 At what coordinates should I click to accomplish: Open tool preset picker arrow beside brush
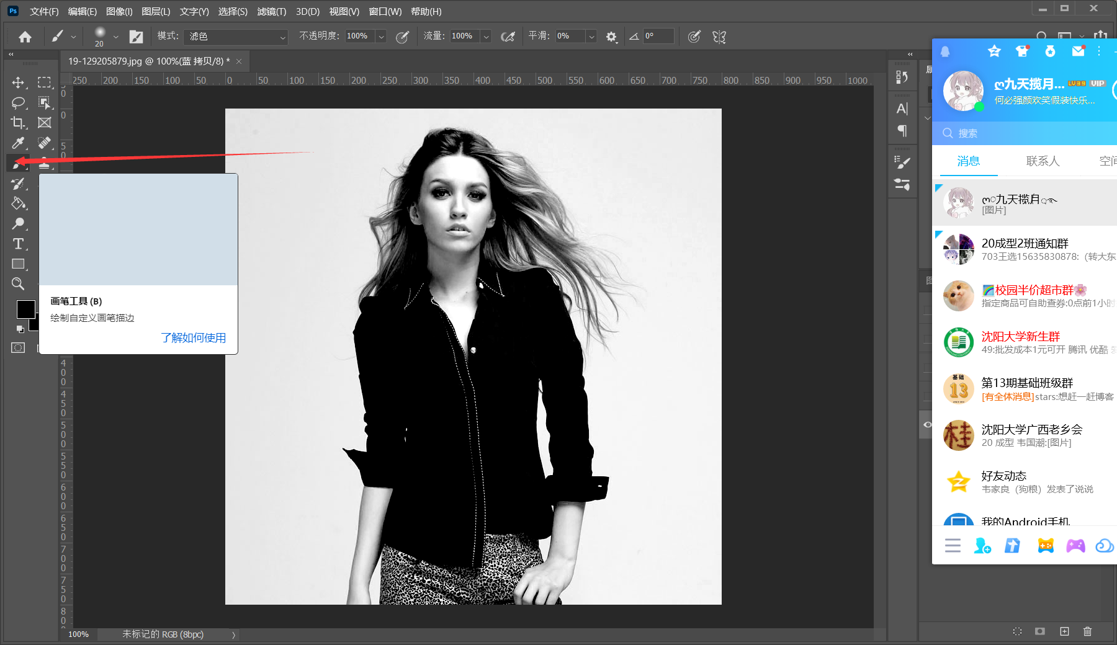[73, 37]
